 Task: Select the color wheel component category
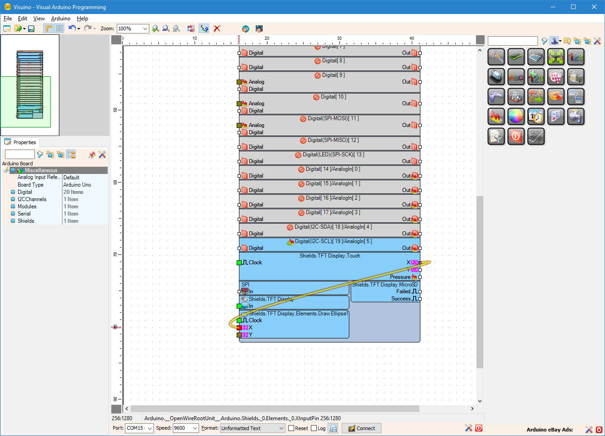click(516, 116)
